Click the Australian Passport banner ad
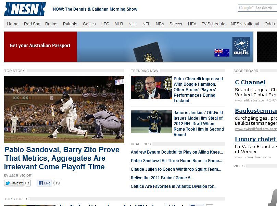The height and width of the screenshot is (206, 277). [129, 47]
